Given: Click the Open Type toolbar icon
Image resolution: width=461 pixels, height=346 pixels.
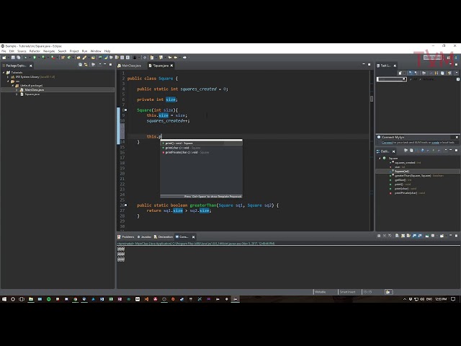Looking at the screenshot, I should click(79, 58).
